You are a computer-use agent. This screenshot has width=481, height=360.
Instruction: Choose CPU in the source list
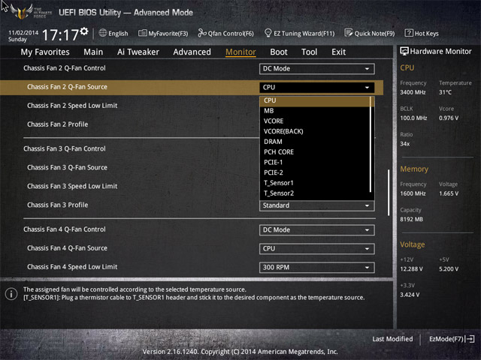[x=315, y=100]
